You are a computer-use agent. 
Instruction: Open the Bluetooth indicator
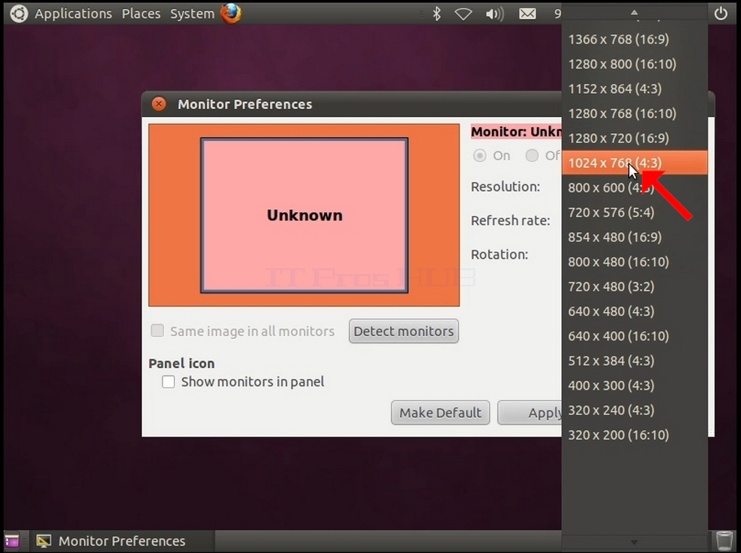click(x=436, y=14)
